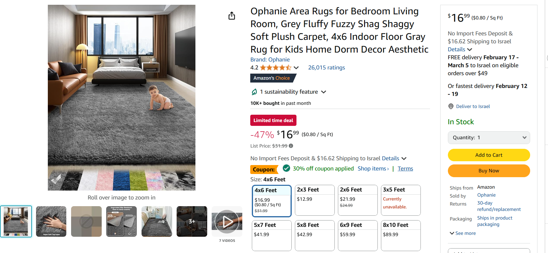Open the Brand: Ophanie link
Image resolution: width=548 pixels, height=253 pixels.
point(270,60)
